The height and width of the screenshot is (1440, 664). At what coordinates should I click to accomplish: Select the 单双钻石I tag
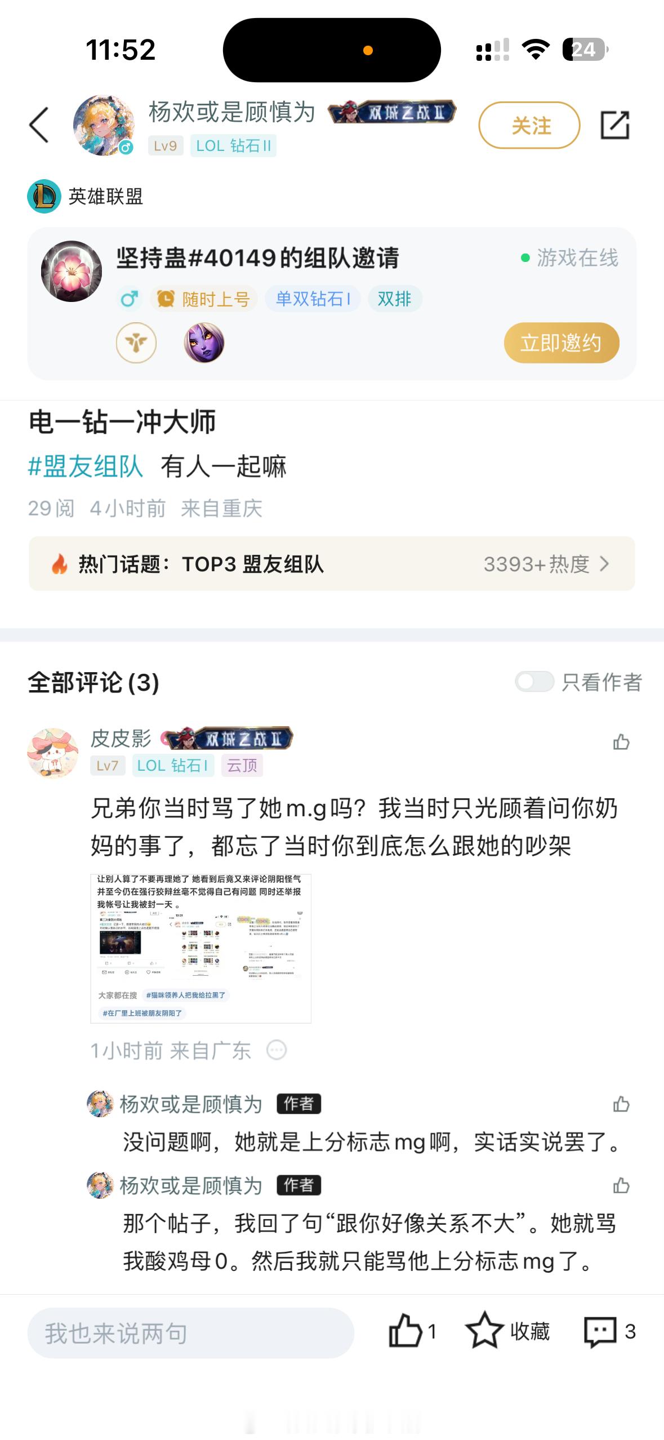tap(313, 299)
